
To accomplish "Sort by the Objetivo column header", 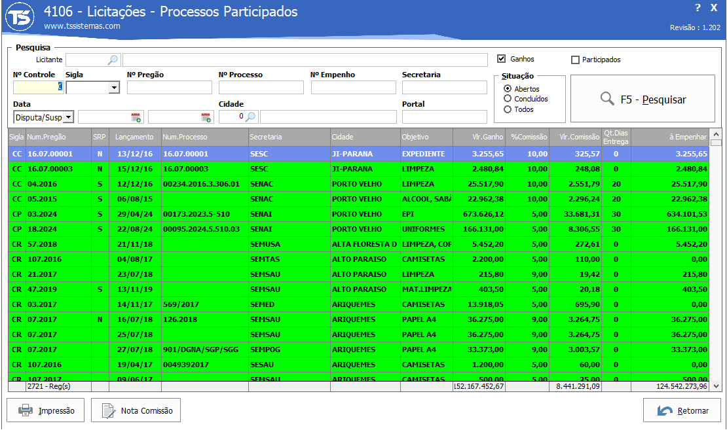I will [x=426, y=137].
